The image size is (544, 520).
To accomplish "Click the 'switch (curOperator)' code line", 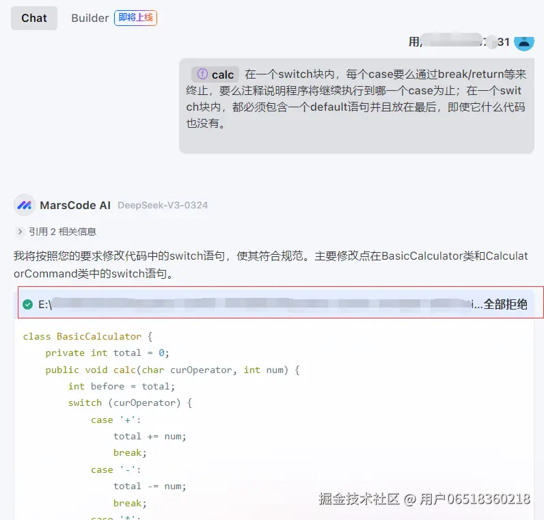I will click(x=130, y=403).
